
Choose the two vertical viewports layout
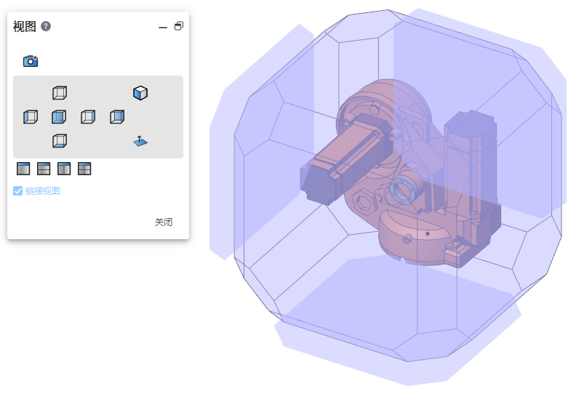tap(64, 169)
